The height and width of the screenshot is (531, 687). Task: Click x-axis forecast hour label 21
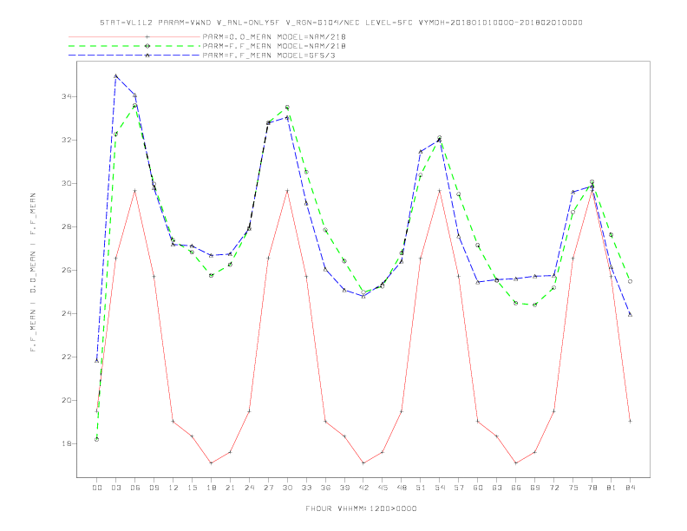click(230, 488)
